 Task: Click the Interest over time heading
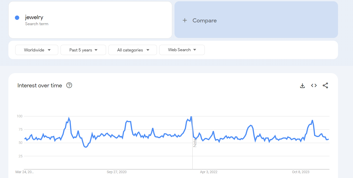pyautogui.click(x=40, y=86)
